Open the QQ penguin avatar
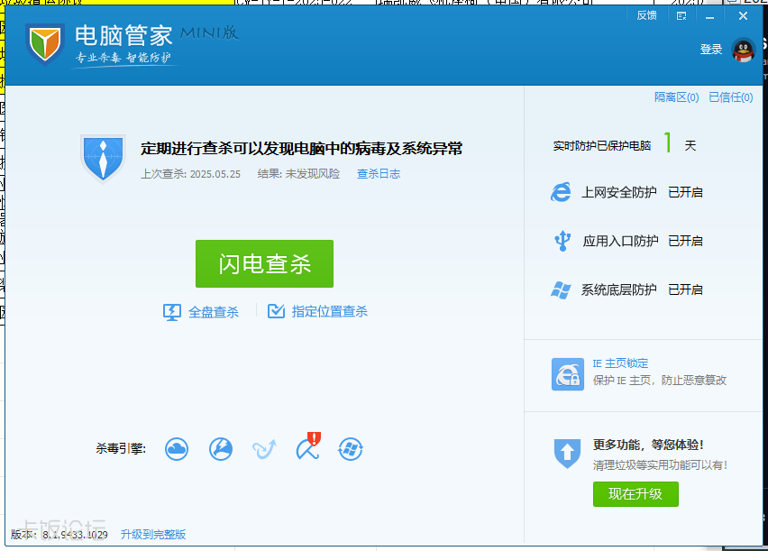 point(743,50)
